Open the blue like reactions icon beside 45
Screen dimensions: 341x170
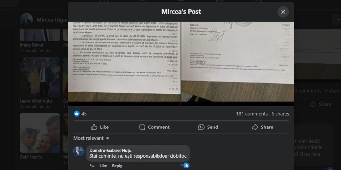77,114
